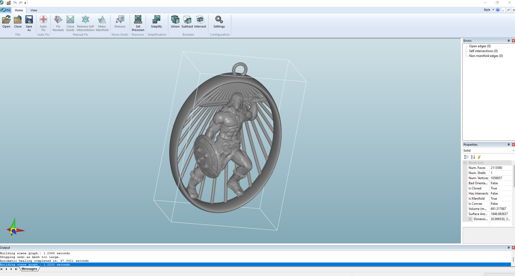Image resolution: width=515 pixels, height=276 pixels.
Task: Close the Output panel
Action: (x=513, y=248)
